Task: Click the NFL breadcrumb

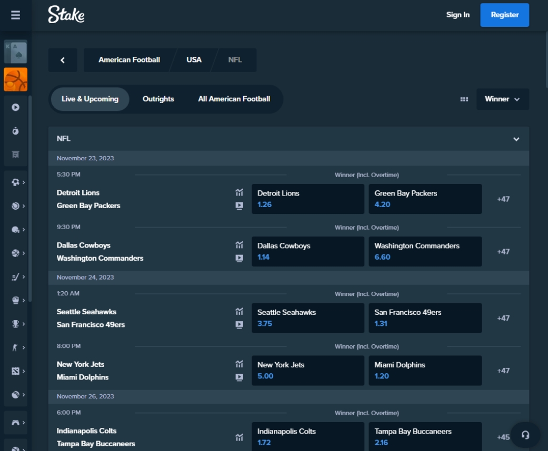Action: point(235,60)
